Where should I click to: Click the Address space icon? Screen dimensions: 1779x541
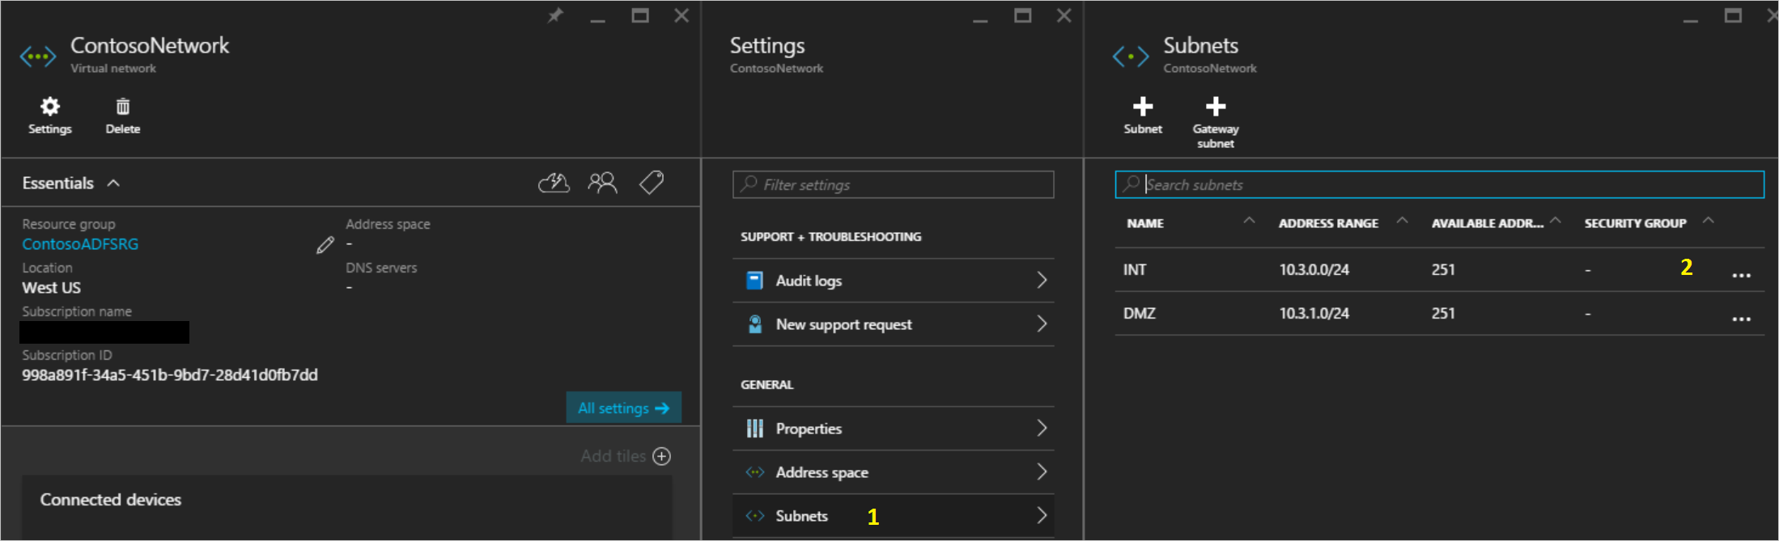[755, 472]
